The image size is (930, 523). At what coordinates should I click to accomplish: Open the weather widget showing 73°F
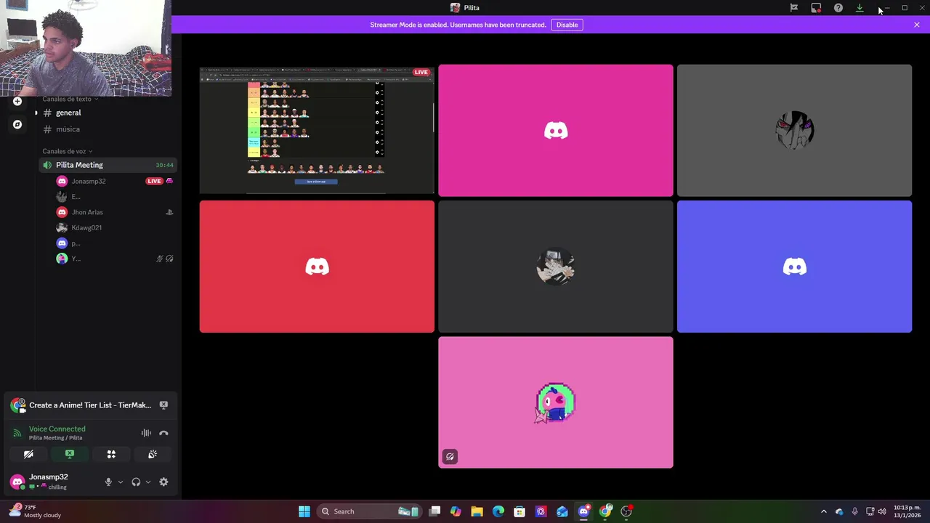coord(35,511)
